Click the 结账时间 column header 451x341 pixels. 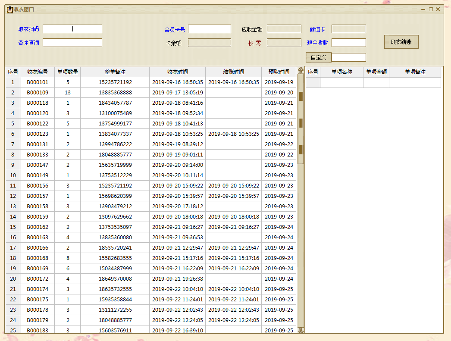(234, 72)
